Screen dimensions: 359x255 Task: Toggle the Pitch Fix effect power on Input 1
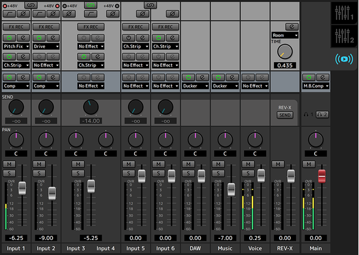(x=10, y=37)
